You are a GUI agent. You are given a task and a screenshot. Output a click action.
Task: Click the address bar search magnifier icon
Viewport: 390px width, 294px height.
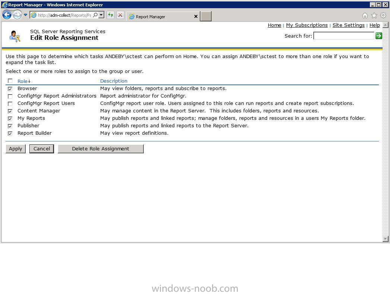95,15
